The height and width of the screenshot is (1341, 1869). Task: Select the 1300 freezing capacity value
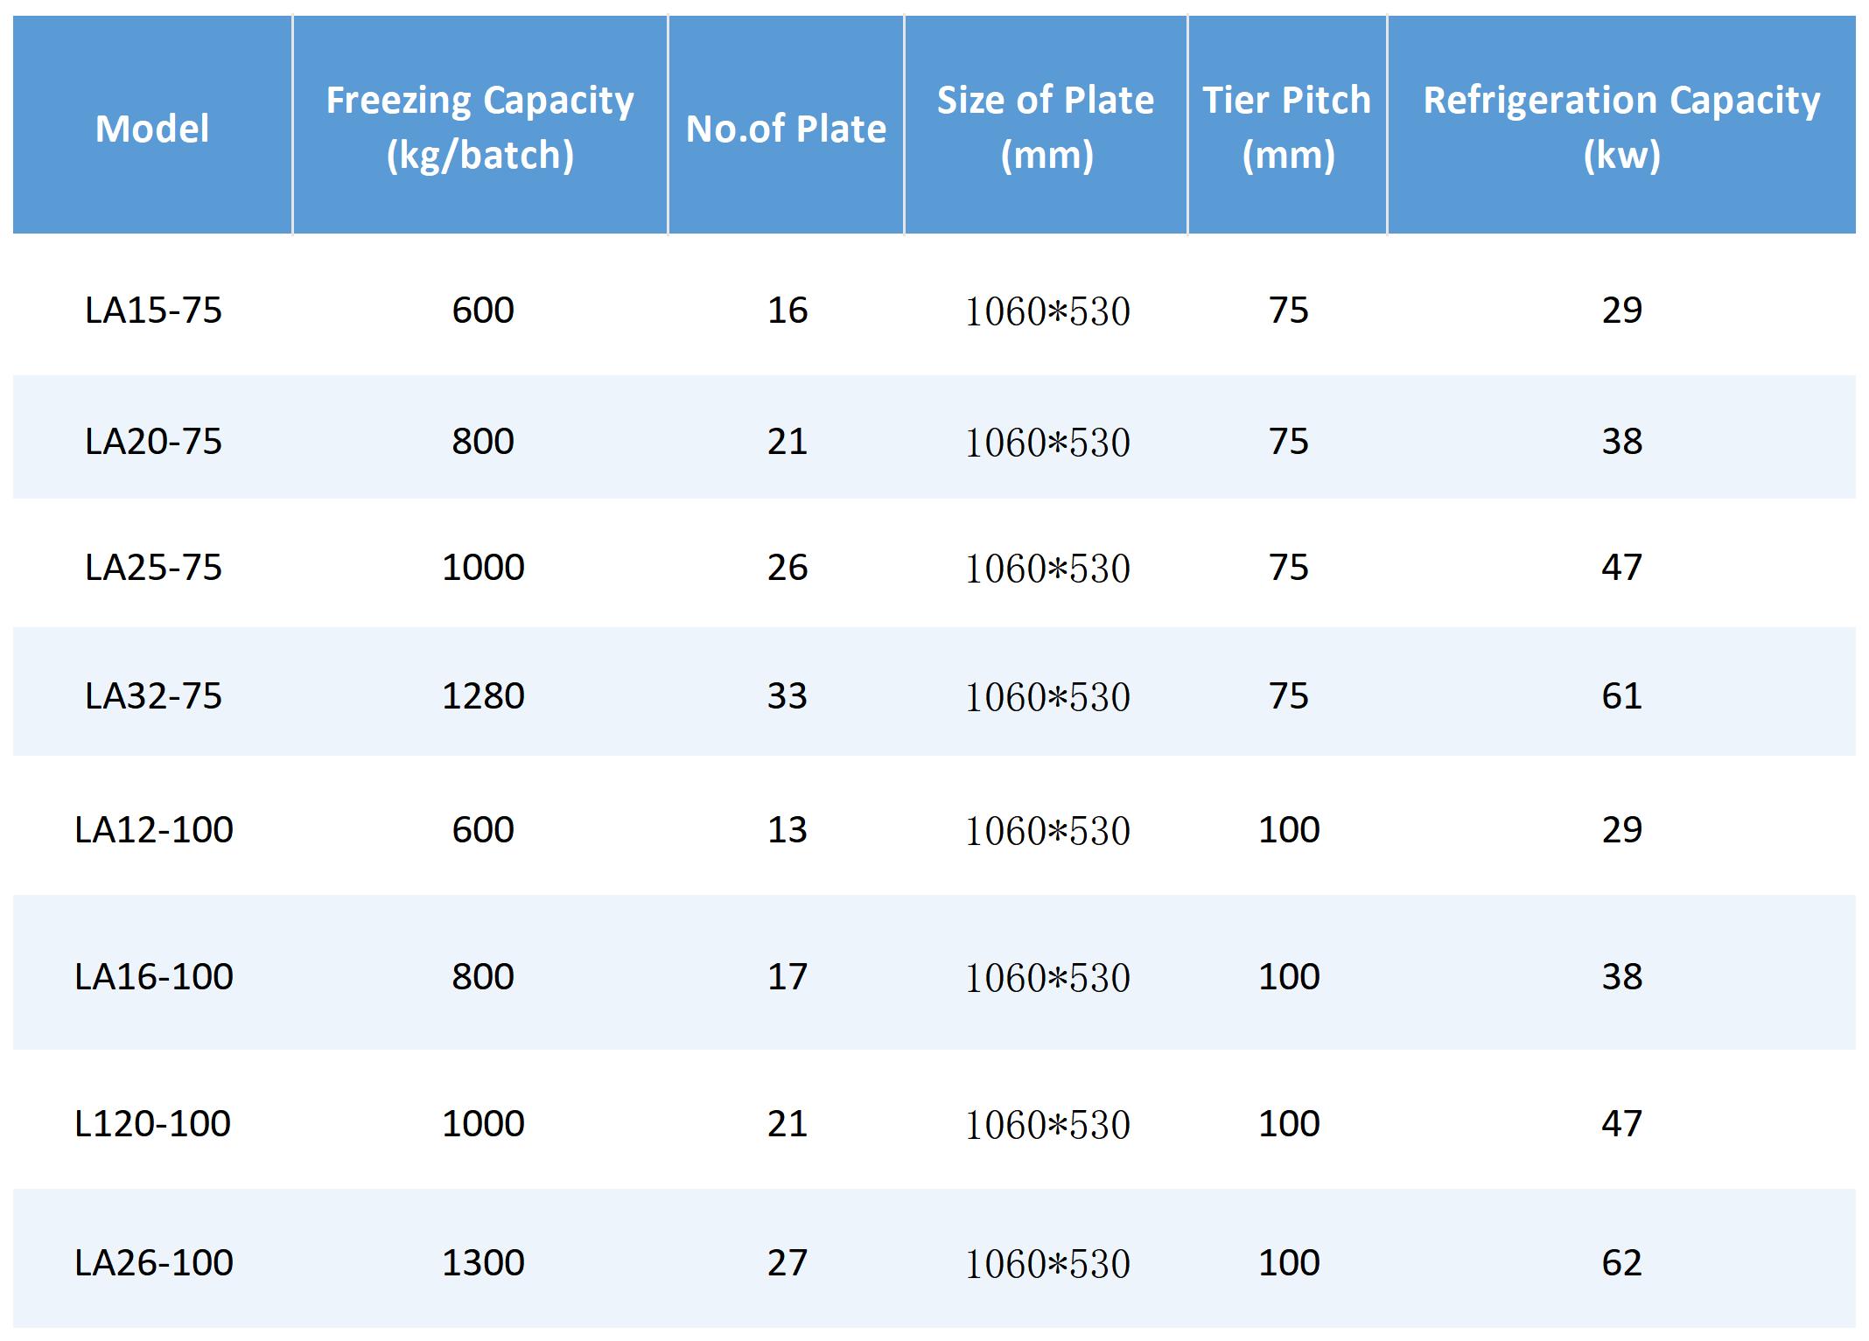tap(483, 1263)
